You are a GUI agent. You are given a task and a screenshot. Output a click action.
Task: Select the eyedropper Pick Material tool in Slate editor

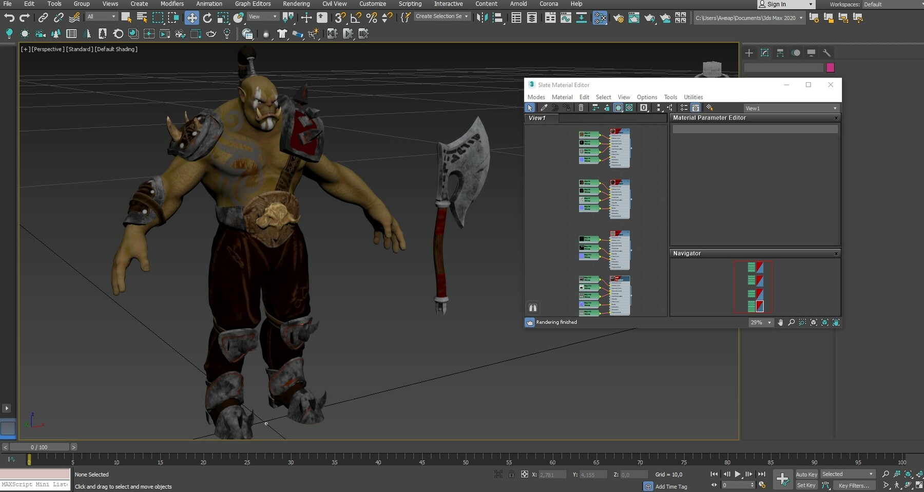(544, 108)
